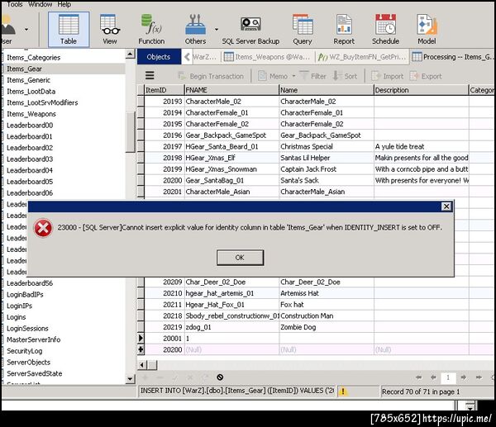
Task: Open the Others toolbar button
Action: point(195,30)
